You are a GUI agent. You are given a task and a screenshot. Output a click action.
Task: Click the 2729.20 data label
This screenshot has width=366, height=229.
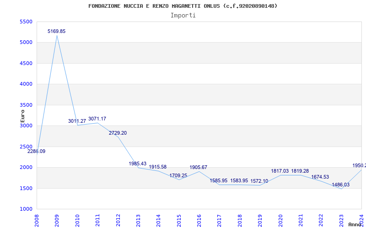click(x=118, y=133)
